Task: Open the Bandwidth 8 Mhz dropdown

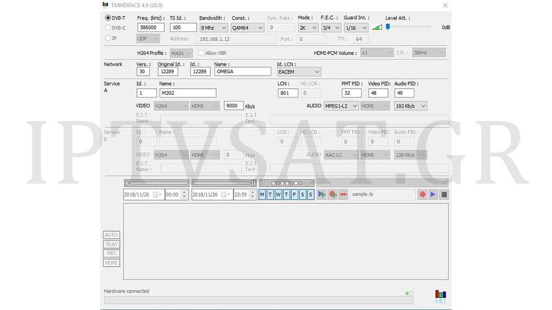Action: [213, 28]
